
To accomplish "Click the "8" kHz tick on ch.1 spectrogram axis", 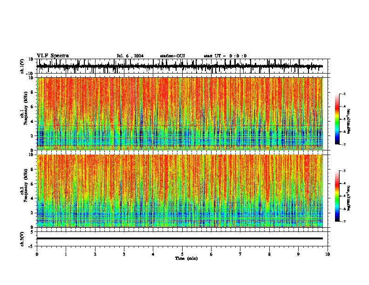I will click(x=33, y=92).
